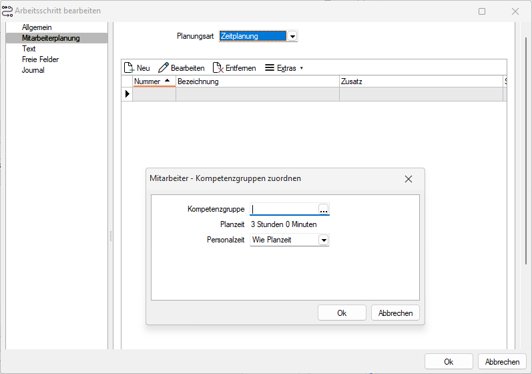532x374 pixels.
Task: Expand the Planungsart dropdown
Action: click(x=292, y=36)
